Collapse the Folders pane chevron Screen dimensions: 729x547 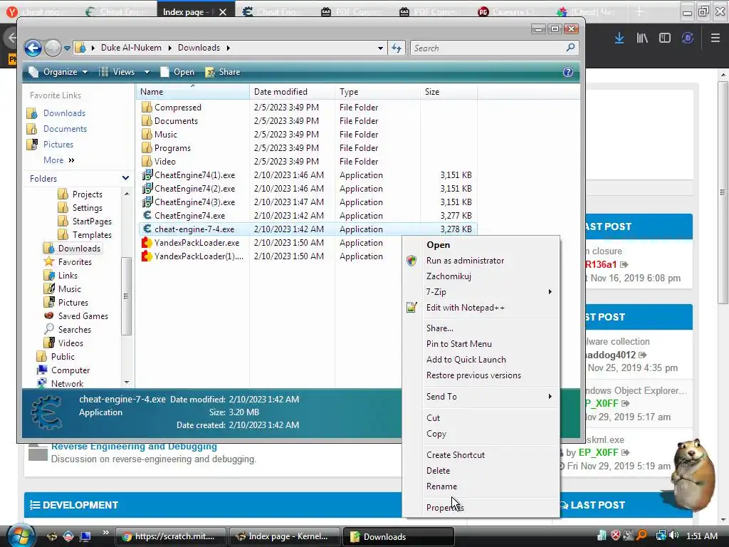coord(125,178)
